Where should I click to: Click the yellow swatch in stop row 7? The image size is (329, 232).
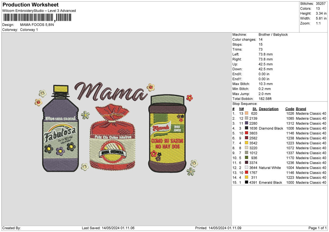(x=247, y=143)
